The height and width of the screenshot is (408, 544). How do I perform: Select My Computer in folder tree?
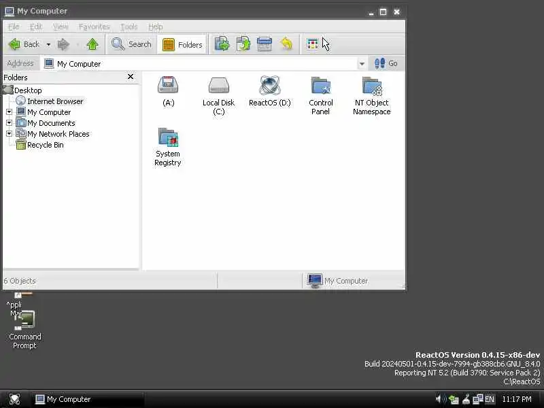49,112
